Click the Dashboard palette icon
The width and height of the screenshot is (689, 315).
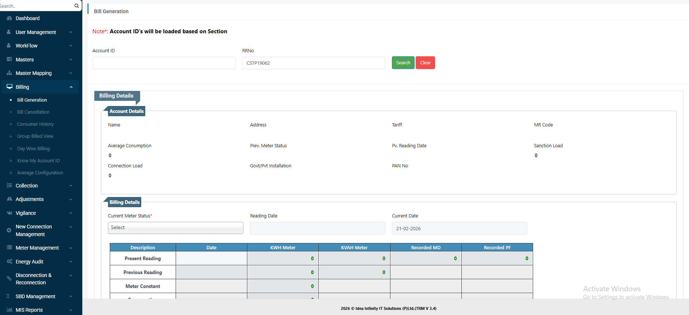[x=10, y=18]
